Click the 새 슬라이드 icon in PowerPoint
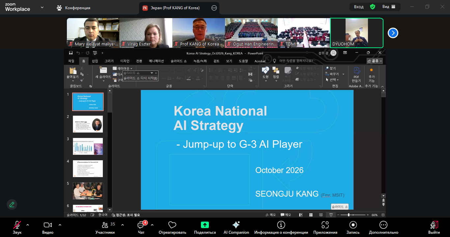Image resolution: width=450 pixels, height=237 pixels. [x=103, y=70]
